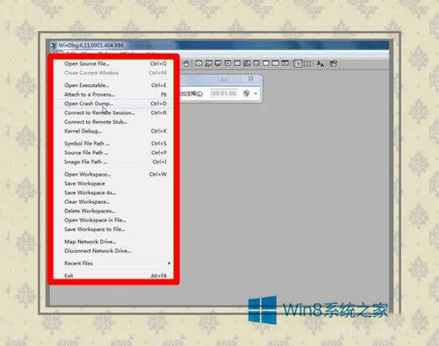Click the shield icon in small window
439x346 pixels.
click(246, 93)
